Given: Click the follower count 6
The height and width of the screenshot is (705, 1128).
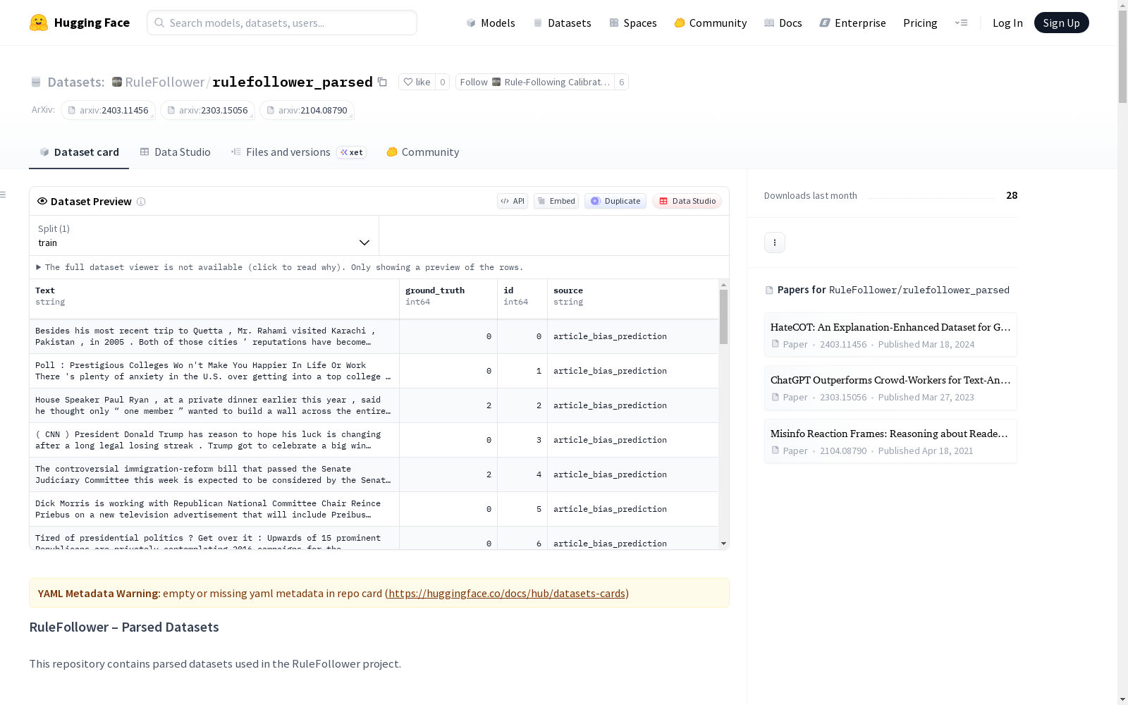Looking at the screenshot, I should click(621, 82).
